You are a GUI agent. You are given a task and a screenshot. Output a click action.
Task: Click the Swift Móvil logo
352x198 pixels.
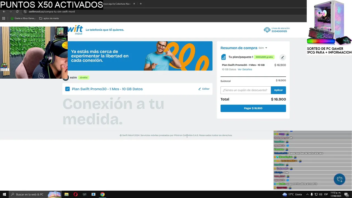pyautogui.click(x=75, y=30)
